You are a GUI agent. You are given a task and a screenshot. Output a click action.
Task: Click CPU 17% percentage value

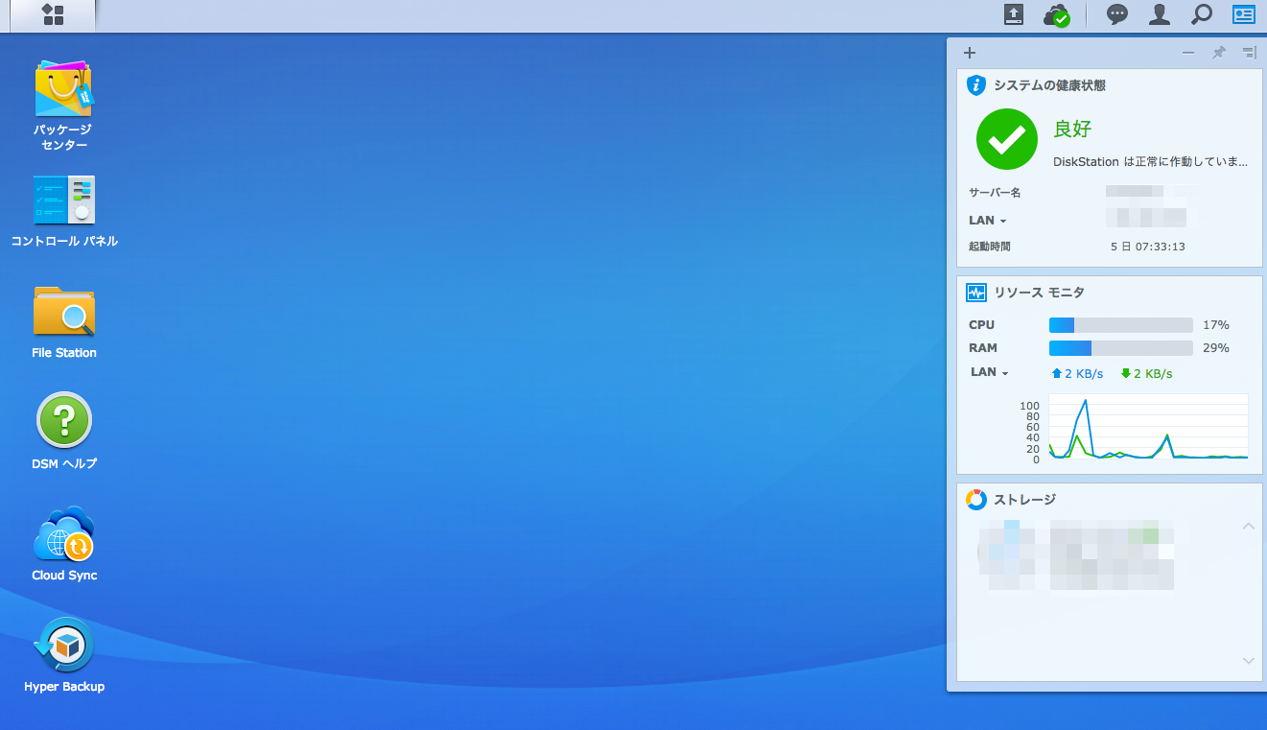(1216, 325)
